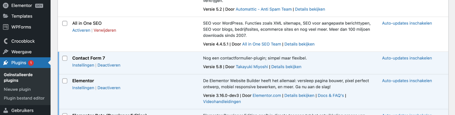Open Automattic - Anti Spam Team author link
The image size is (455, 115).
264,9
